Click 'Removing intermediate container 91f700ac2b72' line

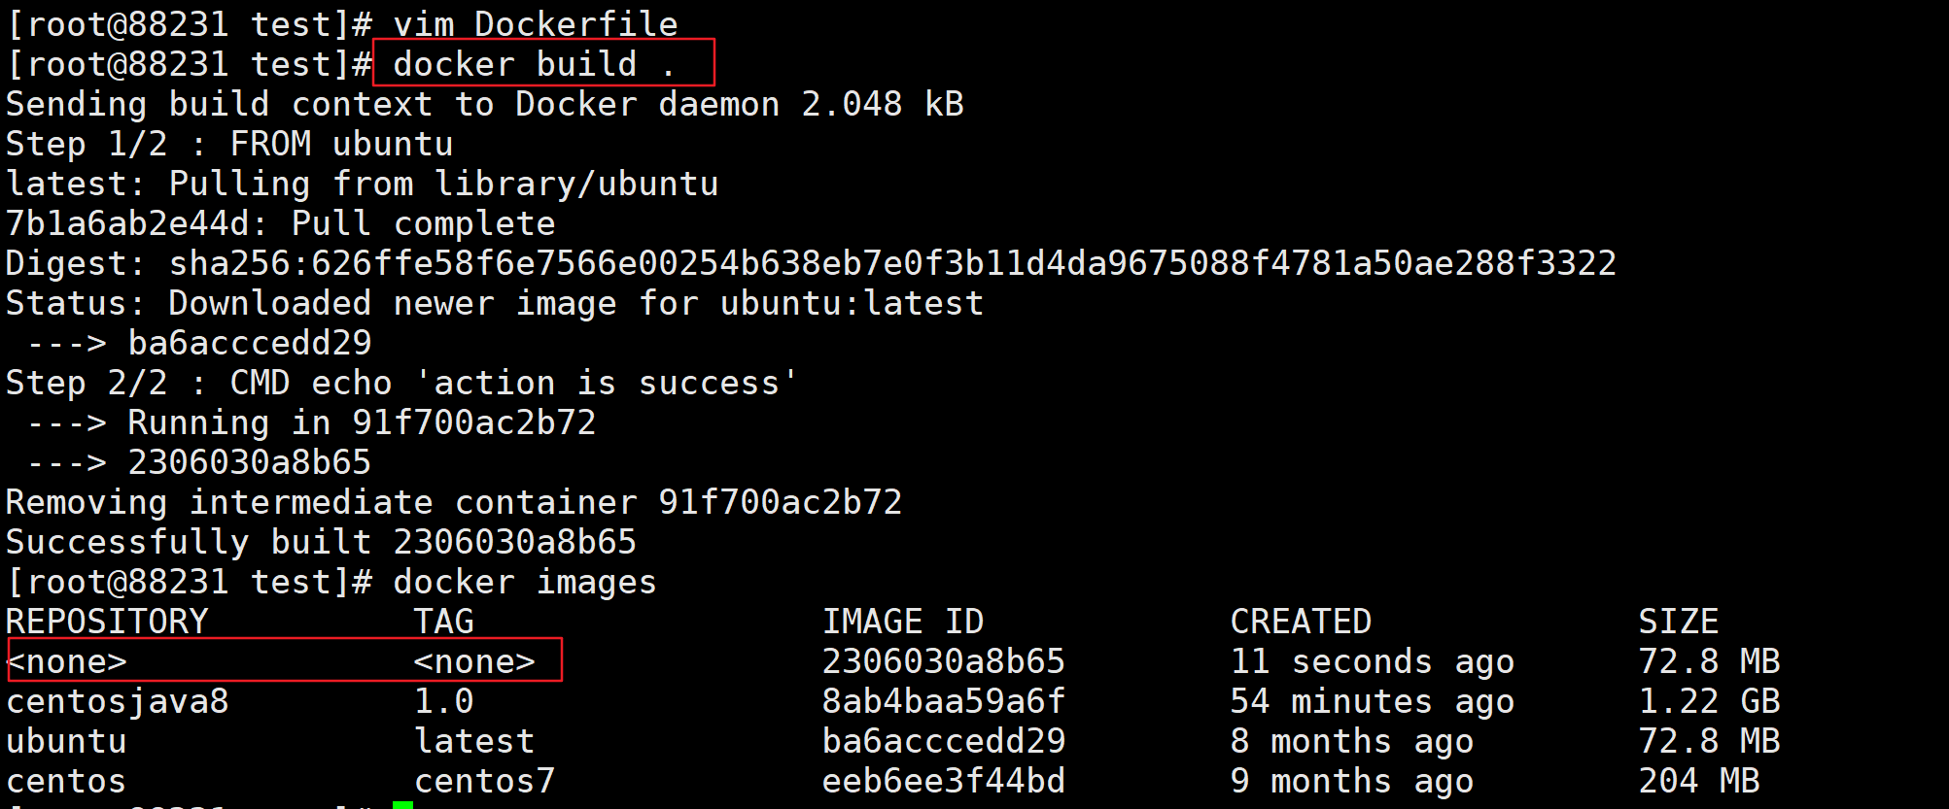tap(453, 502)
